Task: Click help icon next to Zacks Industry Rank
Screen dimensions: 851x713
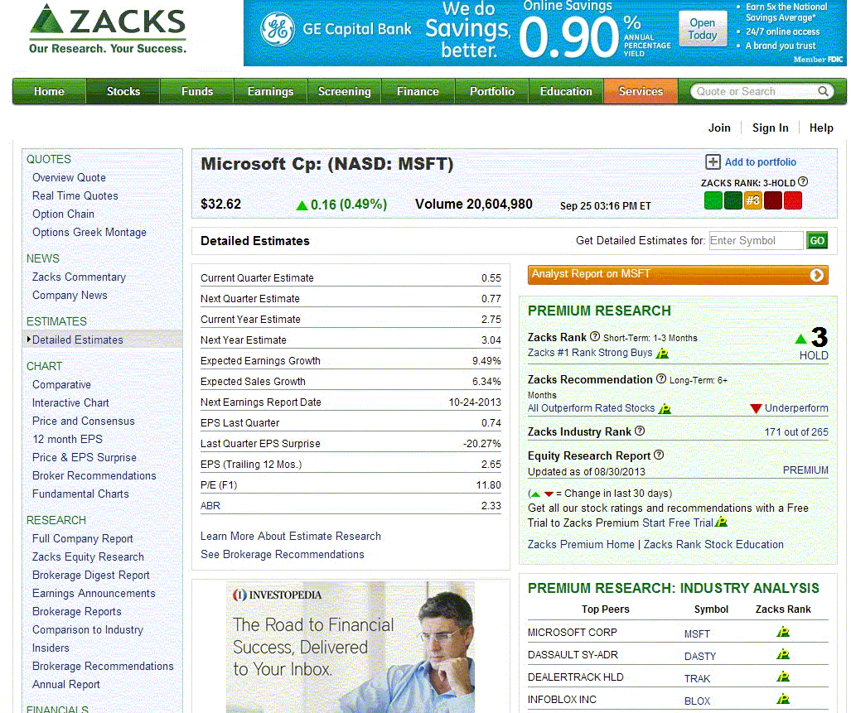Action: [640, 431]
